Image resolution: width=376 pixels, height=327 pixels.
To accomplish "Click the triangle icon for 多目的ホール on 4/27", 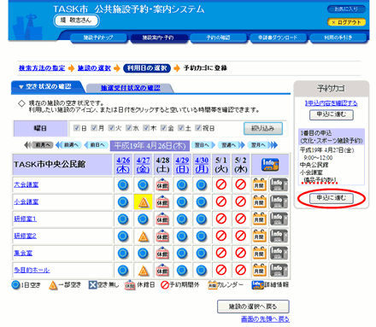I will [143, 271].
